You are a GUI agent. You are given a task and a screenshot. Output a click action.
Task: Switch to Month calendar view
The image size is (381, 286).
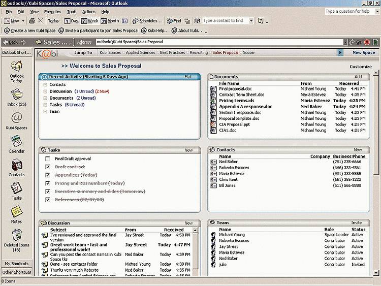pyautogui.click(x=110, y=21)
